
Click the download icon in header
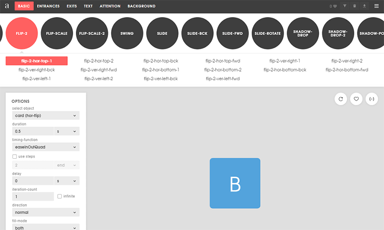pos(365,6)
